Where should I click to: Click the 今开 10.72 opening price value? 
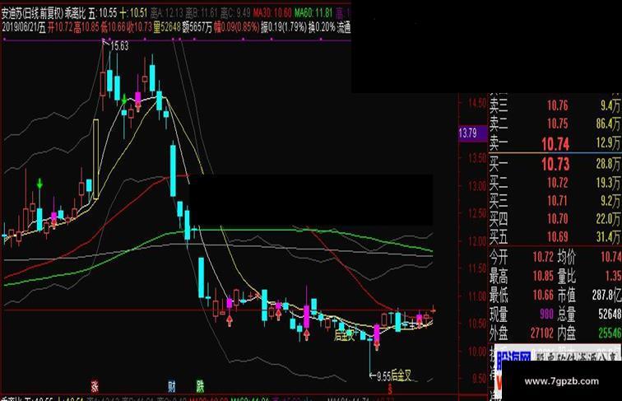click(543, 257)
